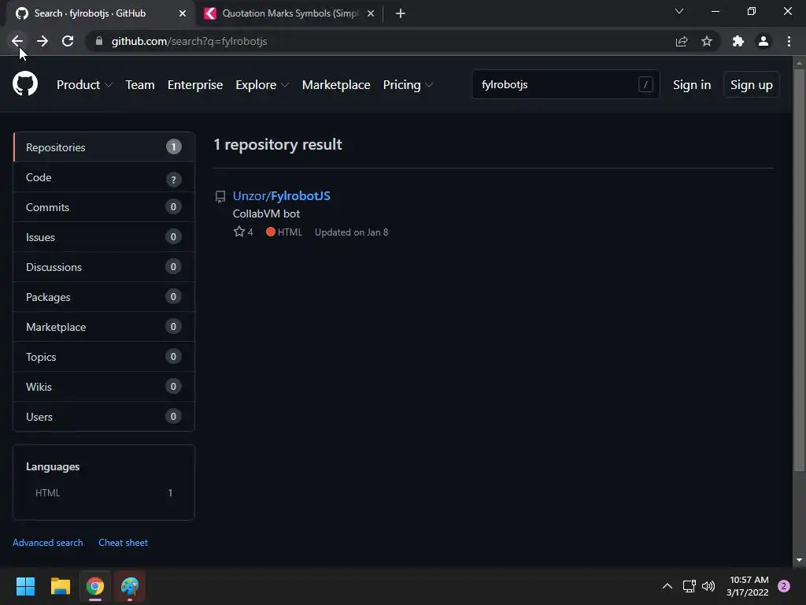This screenshot has height=605, width=806.
Task: Expand the Explore dropdown menu
Action: 261,85
